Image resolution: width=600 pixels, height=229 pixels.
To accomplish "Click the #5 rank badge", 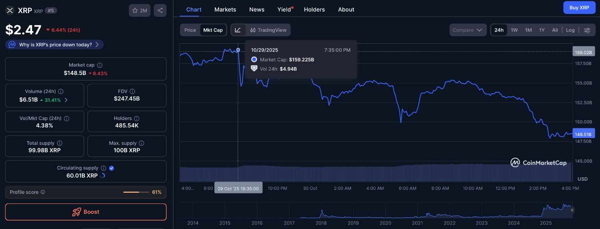I will (51, 11).
